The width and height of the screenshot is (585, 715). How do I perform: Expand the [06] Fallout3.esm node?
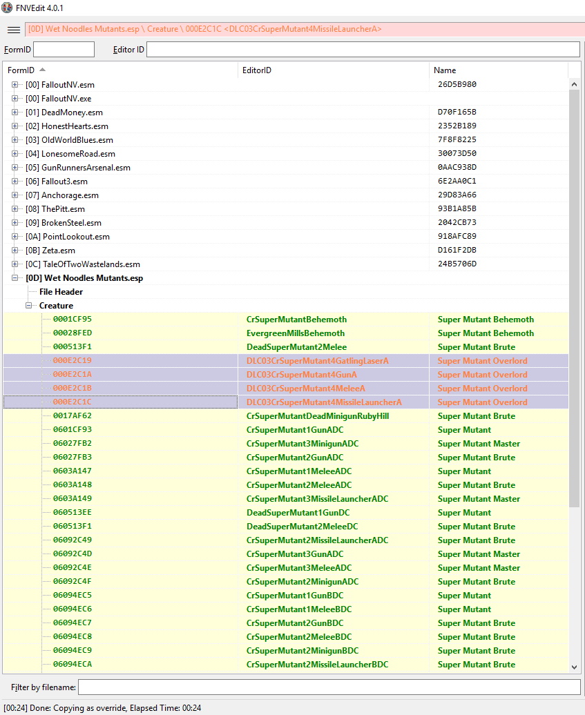tap(15, 182)
